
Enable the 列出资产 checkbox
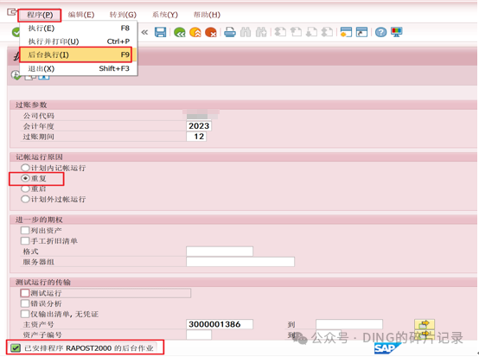[25, 230]
